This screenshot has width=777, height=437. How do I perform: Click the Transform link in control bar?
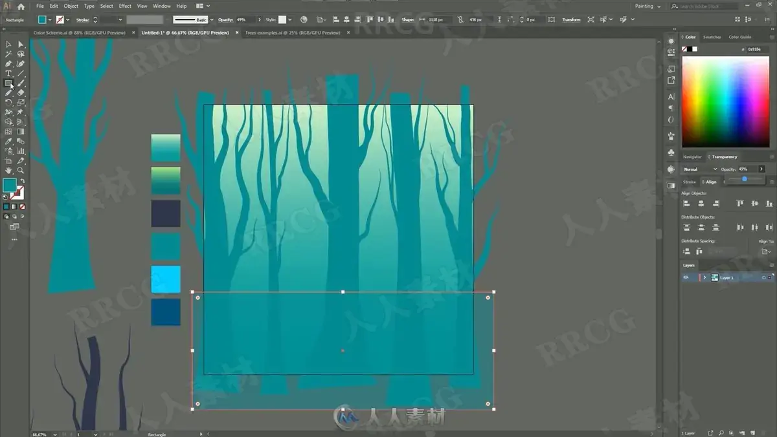tap(571, 19)
